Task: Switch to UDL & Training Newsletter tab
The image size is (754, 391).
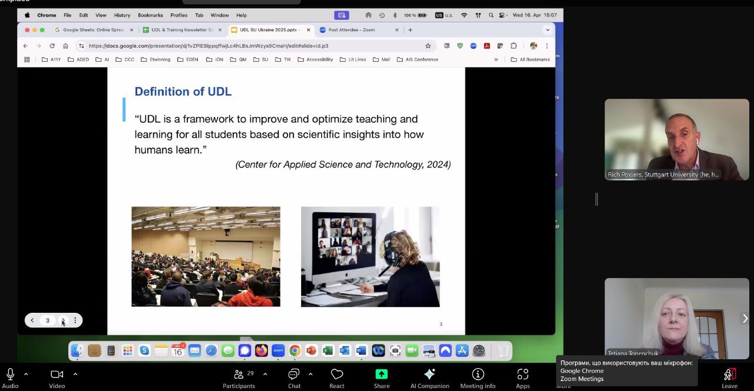Action: click(x=182, y=30)
